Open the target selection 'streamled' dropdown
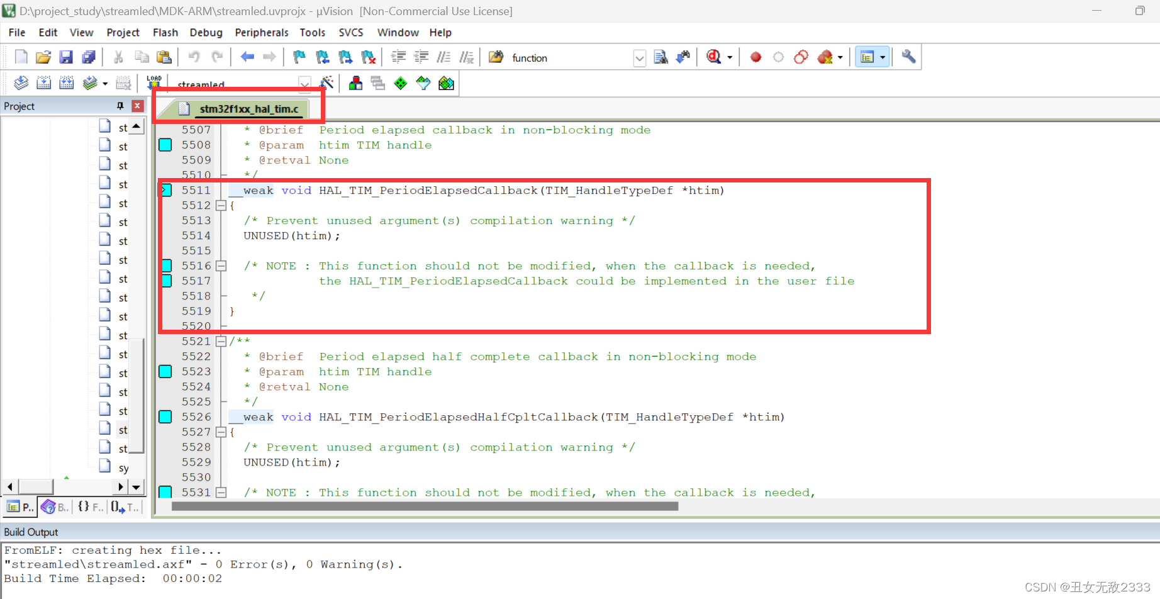1160x599 pixels. coord(304,84)
